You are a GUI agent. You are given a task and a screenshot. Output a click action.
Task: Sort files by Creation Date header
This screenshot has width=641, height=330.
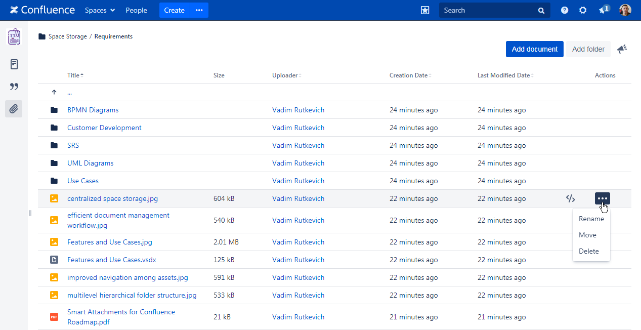point(409,75)
